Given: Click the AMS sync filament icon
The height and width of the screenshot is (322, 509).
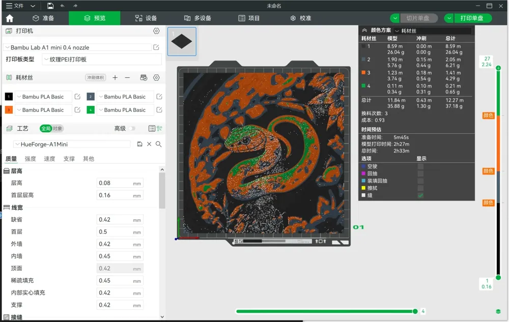Looking at the screenshot, I should [x=144, y=77].
